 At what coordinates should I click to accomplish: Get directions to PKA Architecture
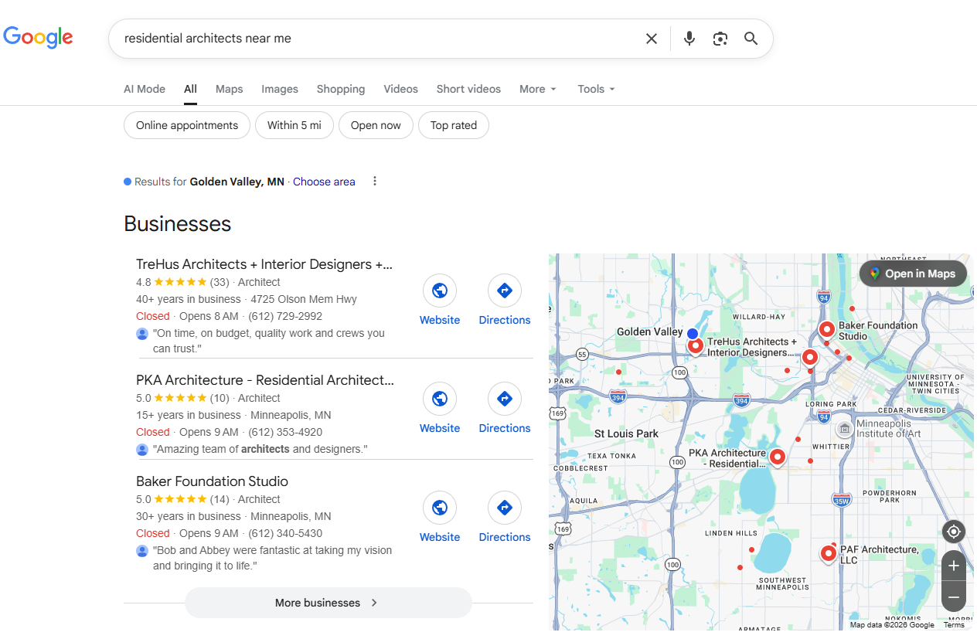click(x=504, y=399)
